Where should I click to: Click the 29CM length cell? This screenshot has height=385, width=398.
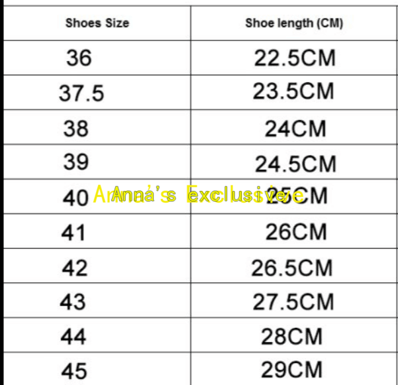tap(292, 369)
